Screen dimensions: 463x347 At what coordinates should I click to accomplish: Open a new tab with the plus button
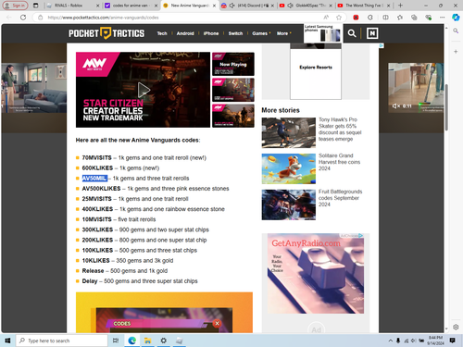click(400, 6)
